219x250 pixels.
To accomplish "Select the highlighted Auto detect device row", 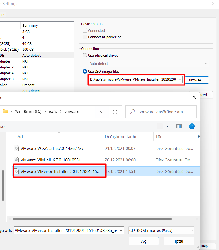I will coord(37,55).
